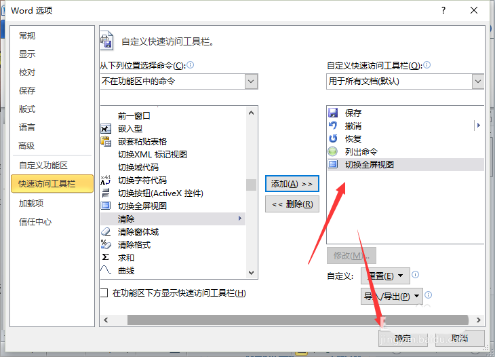Image resolution: width=495 pixels, height=357 pixels.
Task: Confirm with the 确定 button
Action: click(403, 339)
